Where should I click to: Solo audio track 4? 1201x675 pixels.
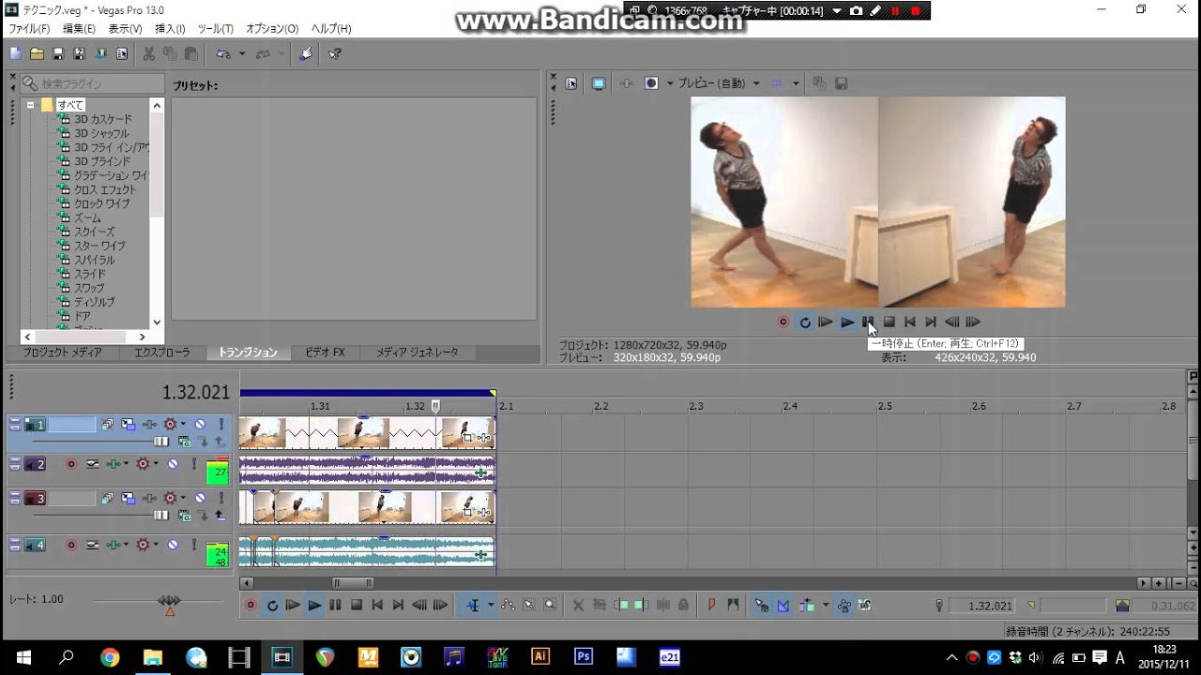point(194,544)
